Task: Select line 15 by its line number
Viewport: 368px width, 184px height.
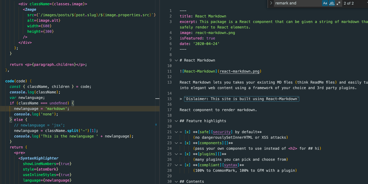Action: pos(170,99)
